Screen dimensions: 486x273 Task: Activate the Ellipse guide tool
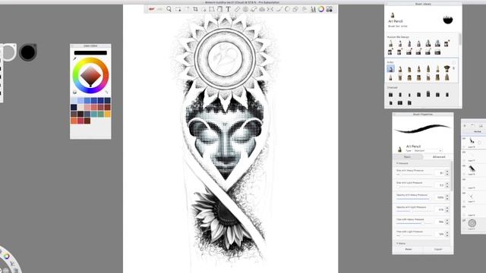click(245, 9)
